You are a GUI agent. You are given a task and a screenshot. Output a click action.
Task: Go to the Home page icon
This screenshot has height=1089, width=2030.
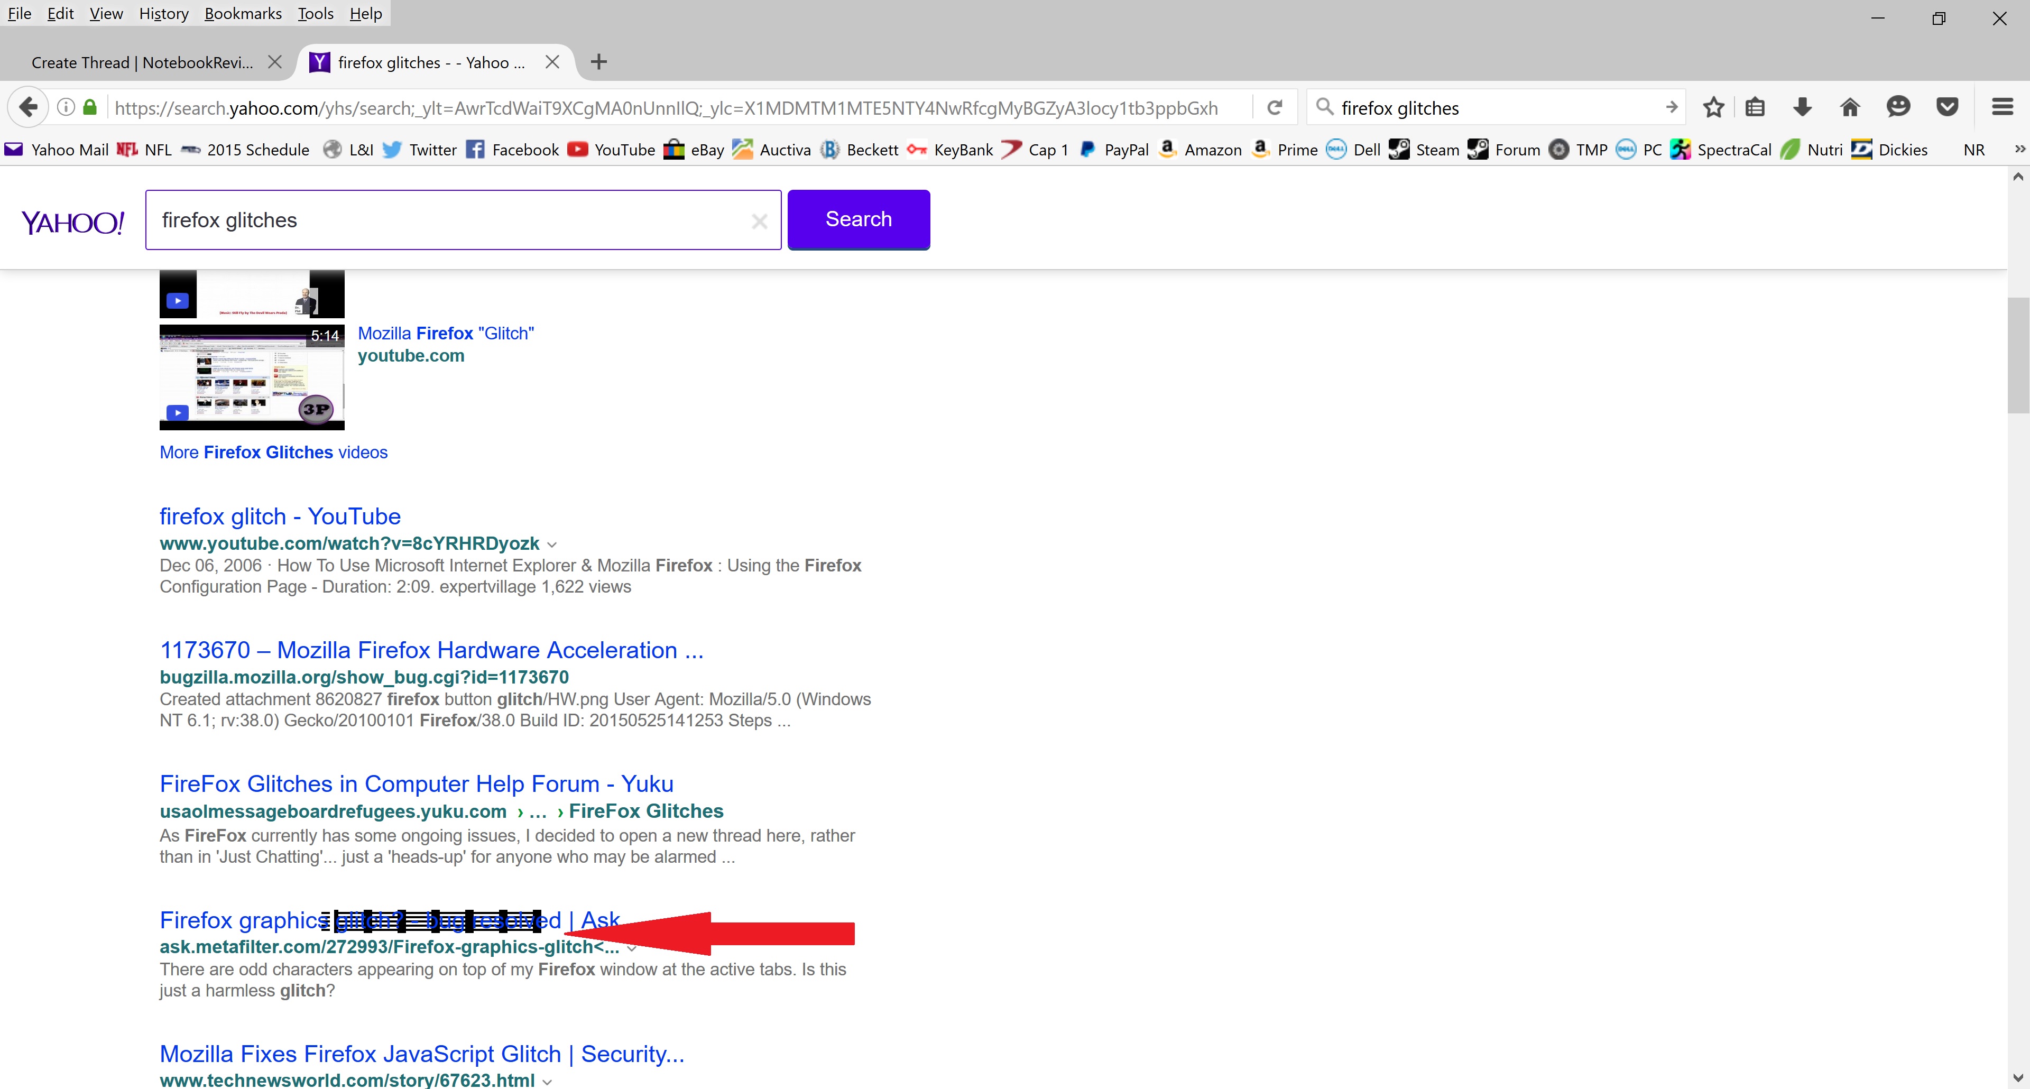coord(1850,107)
